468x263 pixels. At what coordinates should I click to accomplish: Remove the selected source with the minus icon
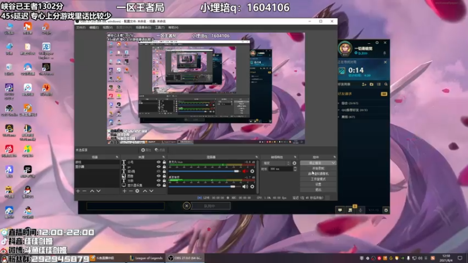point(130,191)
